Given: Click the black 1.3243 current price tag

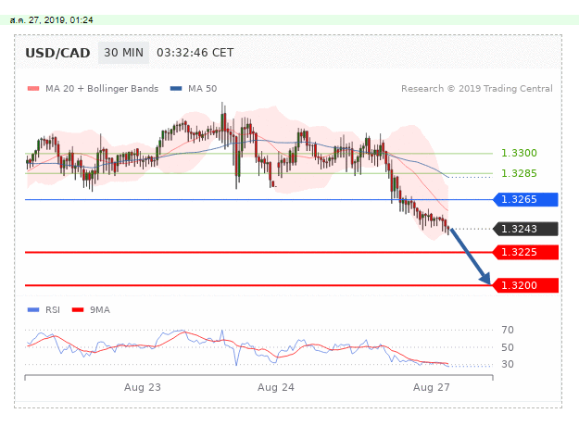Looking at the screenshot, I should (526, 229).
